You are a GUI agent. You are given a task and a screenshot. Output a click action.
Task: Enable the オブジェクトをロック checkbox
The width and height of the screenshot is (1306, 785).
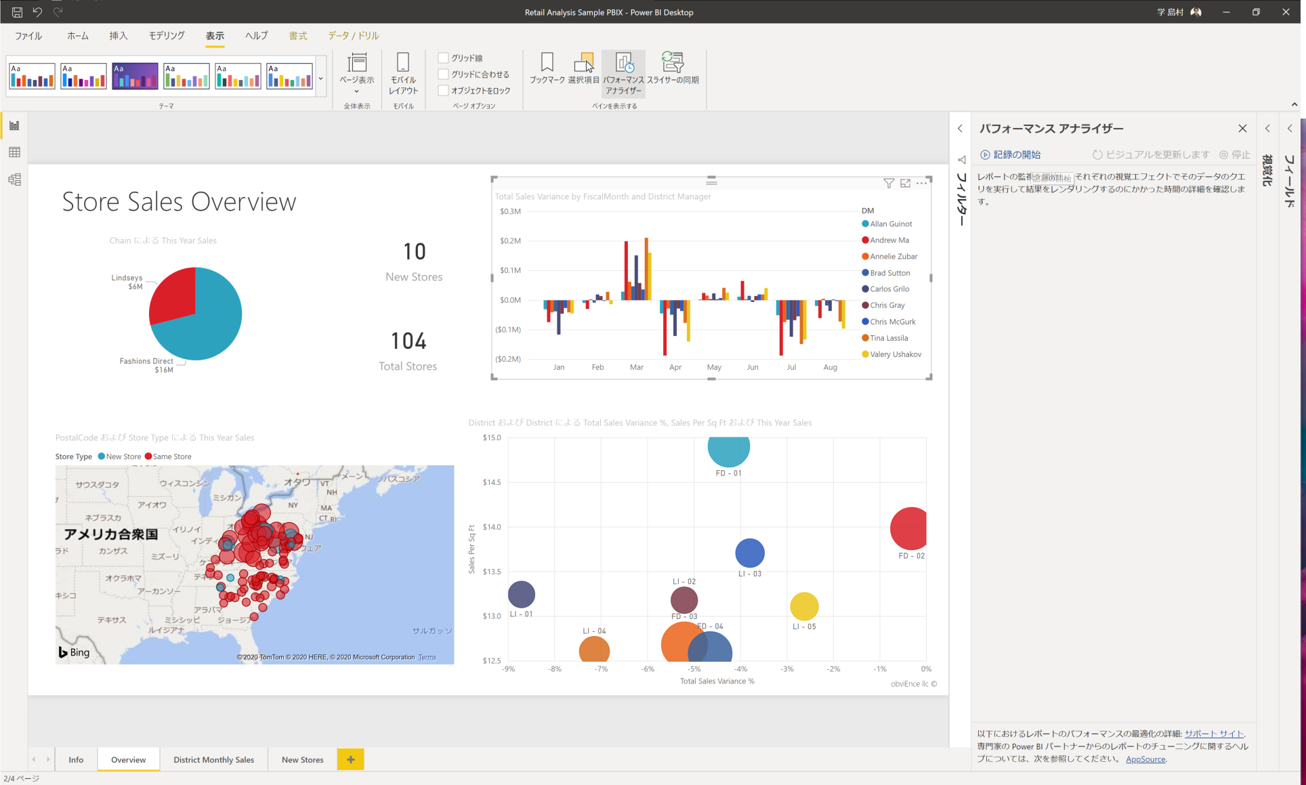pos(444,91)
